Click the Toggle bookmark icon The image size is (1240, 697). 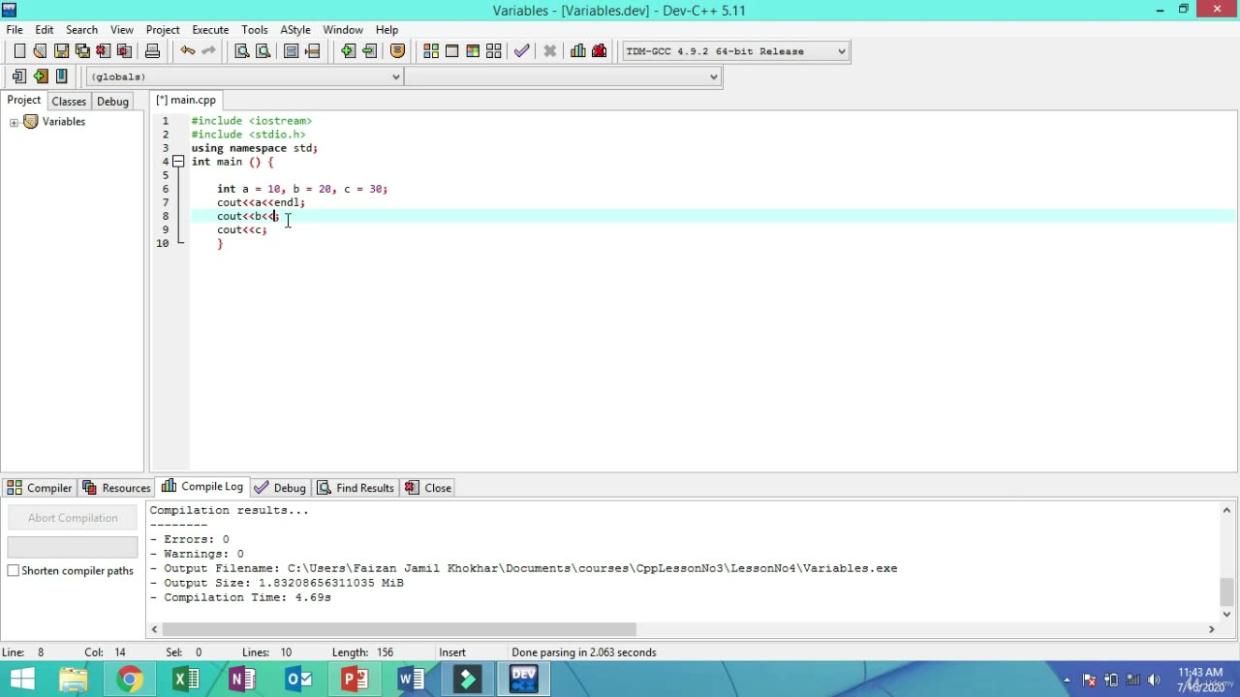coord(397,51)
